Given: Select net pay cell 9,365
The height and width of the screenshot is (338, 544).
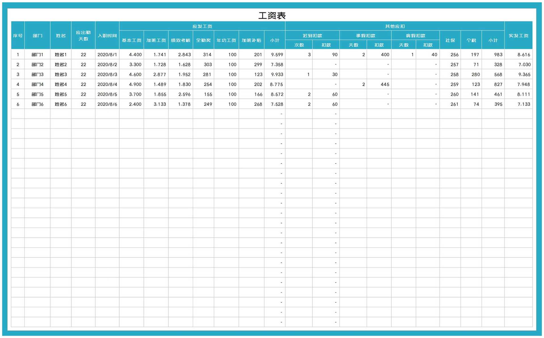Looking at the screenshot, I should point(518,74).
